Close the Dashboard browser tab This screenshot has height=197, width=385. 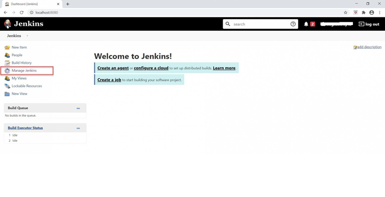pyautogui.click(x=58, y=4)
